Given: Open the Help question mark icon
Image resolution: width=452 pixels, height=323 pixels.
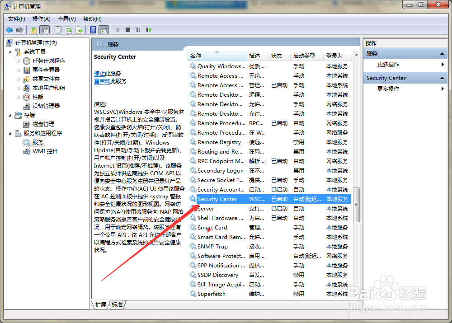Looking at the screenshot, I should pyautogui.click(x=93, y=30).
